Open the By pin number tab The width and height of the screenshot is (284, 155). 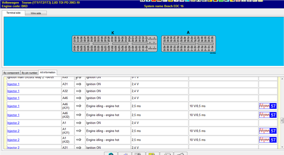coord(29,73)
